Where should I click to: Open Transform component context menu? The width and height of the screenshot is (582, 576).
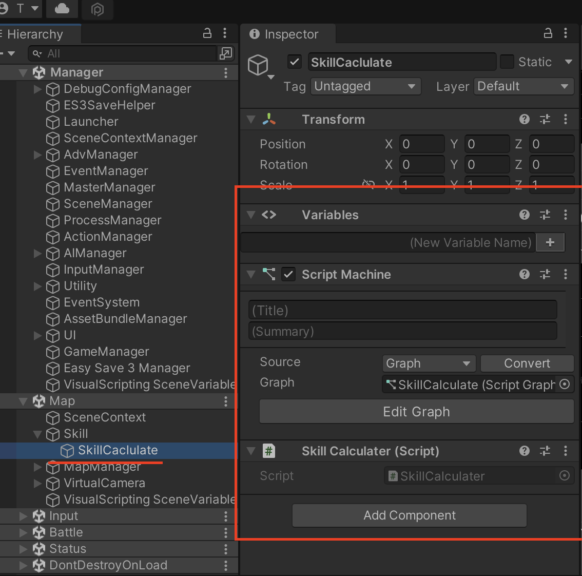566,119
